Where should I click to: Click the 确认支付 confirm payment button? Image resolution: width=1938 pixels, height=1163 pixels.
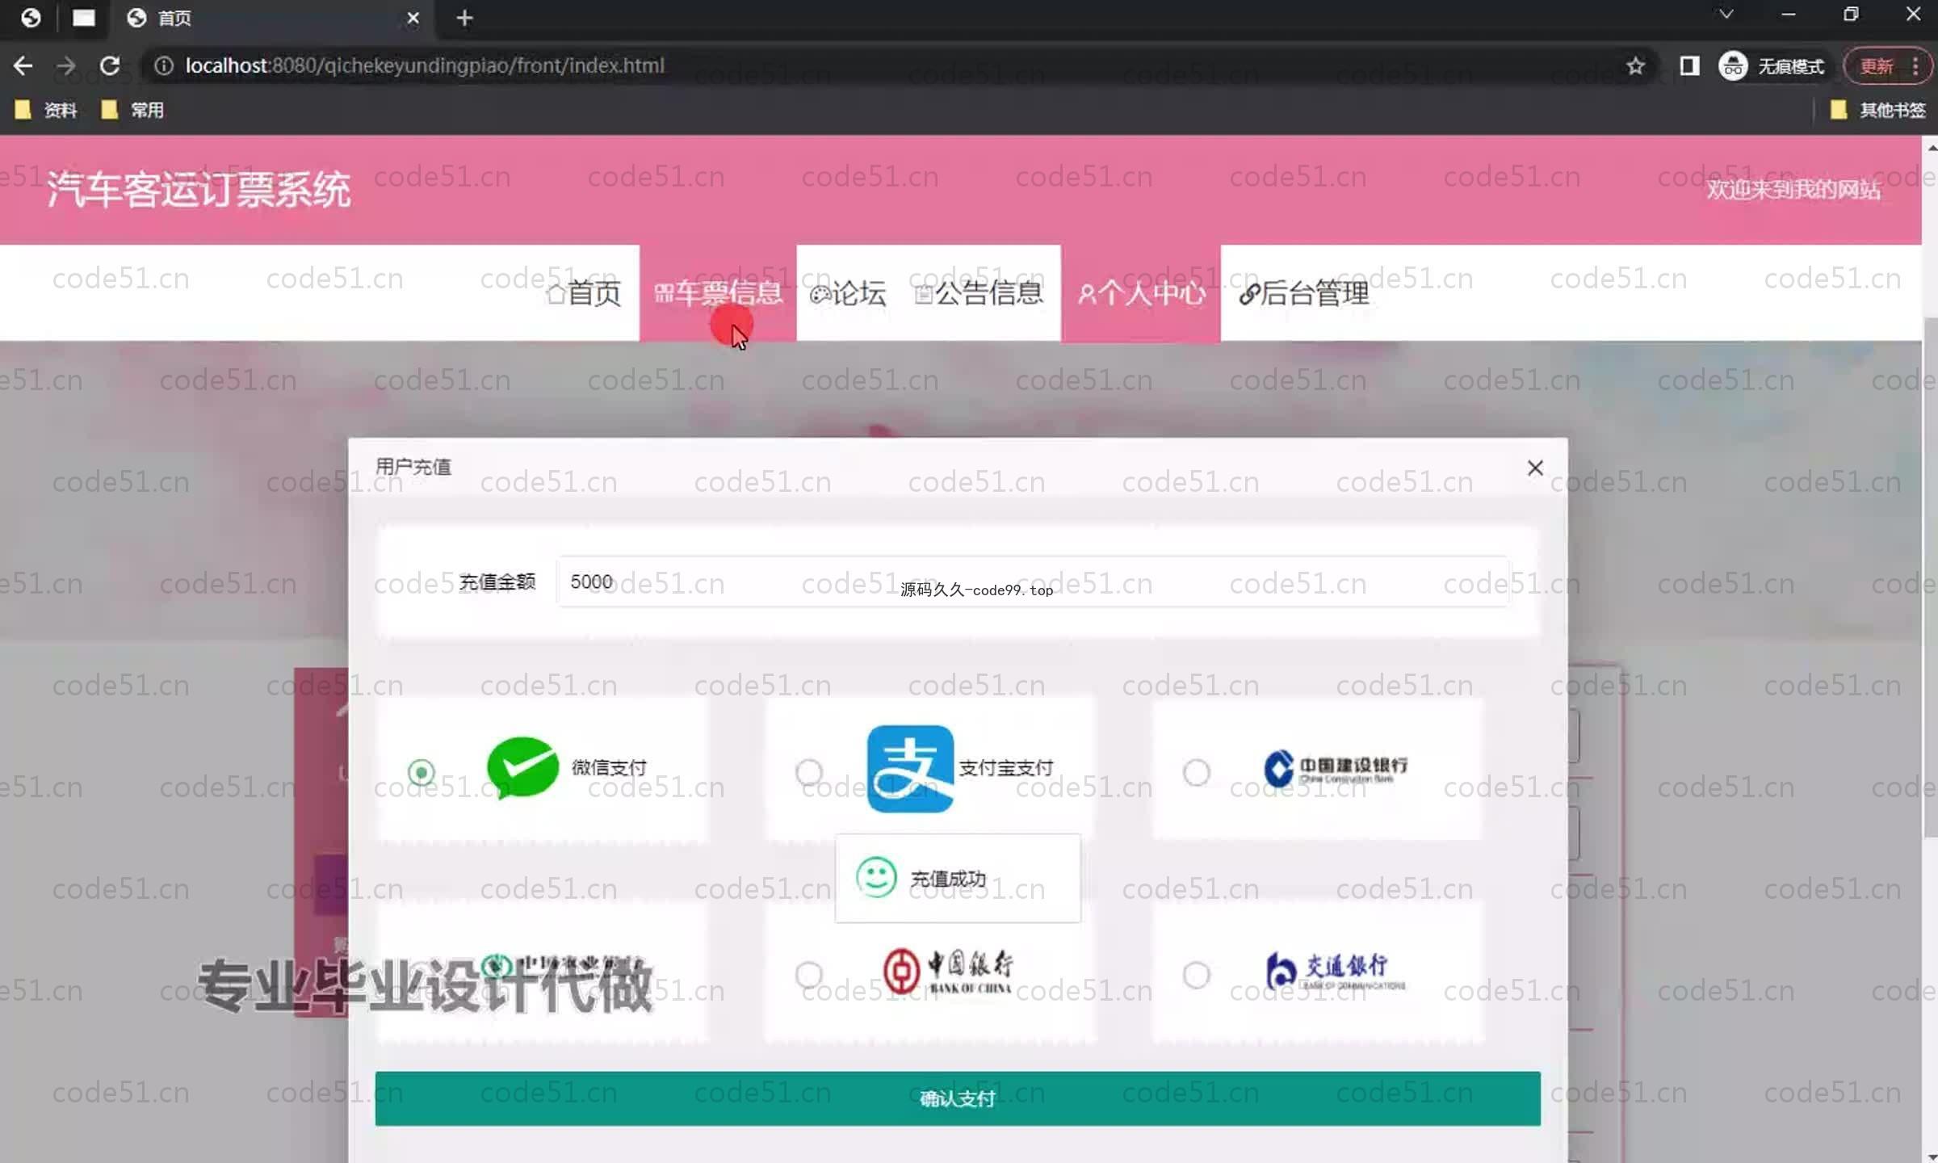[958, 1098]
